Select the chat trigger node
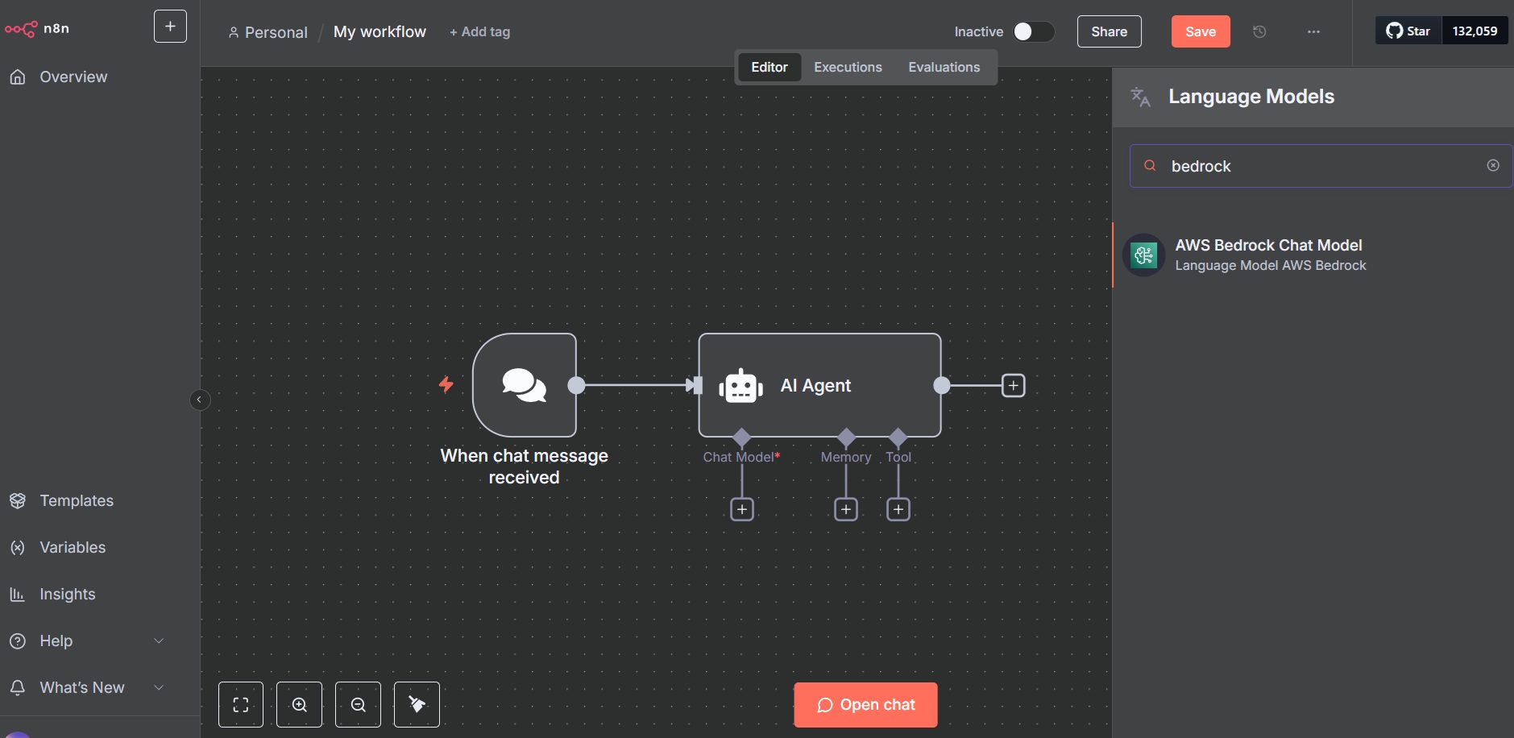 click(525, 385)
